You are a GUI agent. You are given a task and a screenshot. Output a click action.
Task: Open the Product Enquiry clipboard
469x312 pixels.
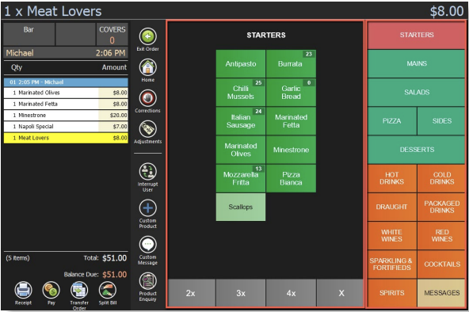(x=148, y=281)
